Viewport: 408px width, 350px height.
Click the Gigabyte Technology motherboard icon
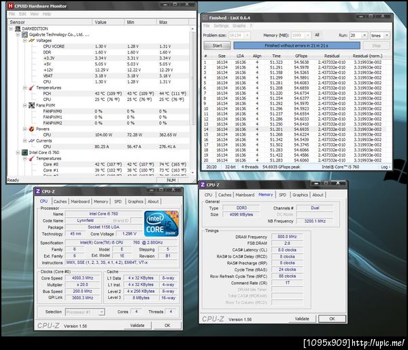(x=24, y=35)
